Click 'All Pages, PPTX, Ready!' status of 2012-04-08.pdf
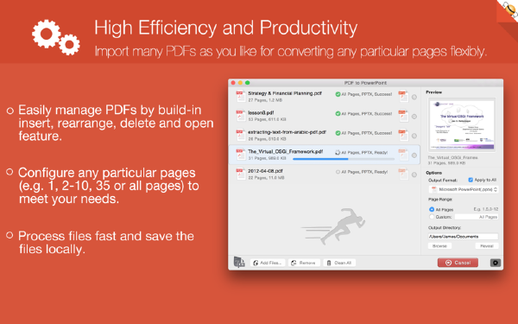 pos(364,172)
